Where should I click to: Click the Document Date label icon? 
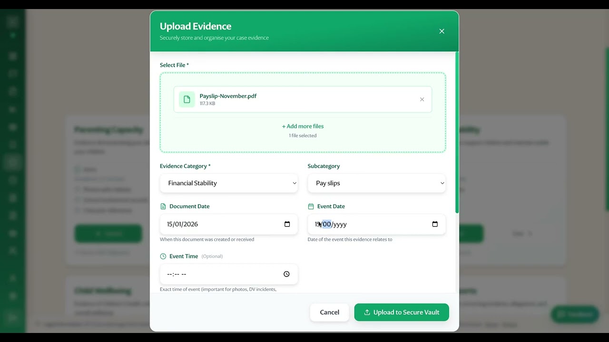(x=163, y=207)
